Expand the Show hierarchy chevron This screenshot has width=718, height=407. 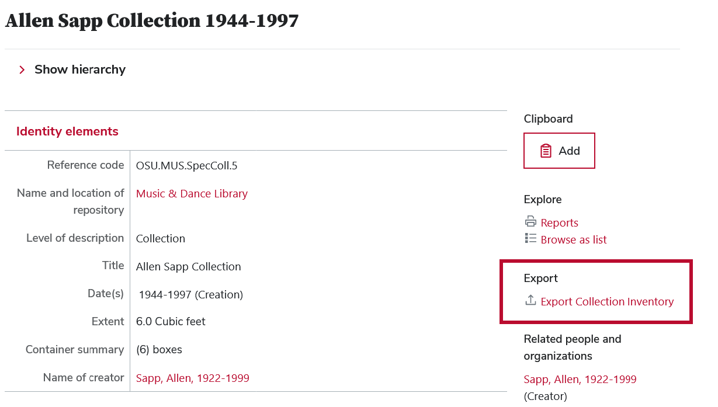pyautogui.click(x=22, y=70)
